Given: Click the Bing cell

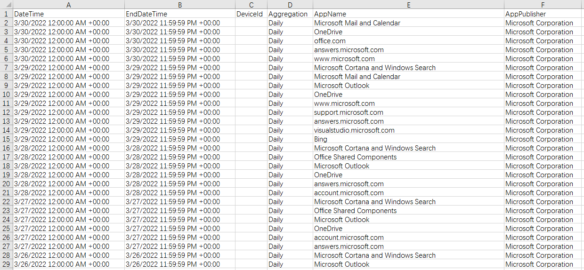Looking at the screenshot, I should [408, 139].
